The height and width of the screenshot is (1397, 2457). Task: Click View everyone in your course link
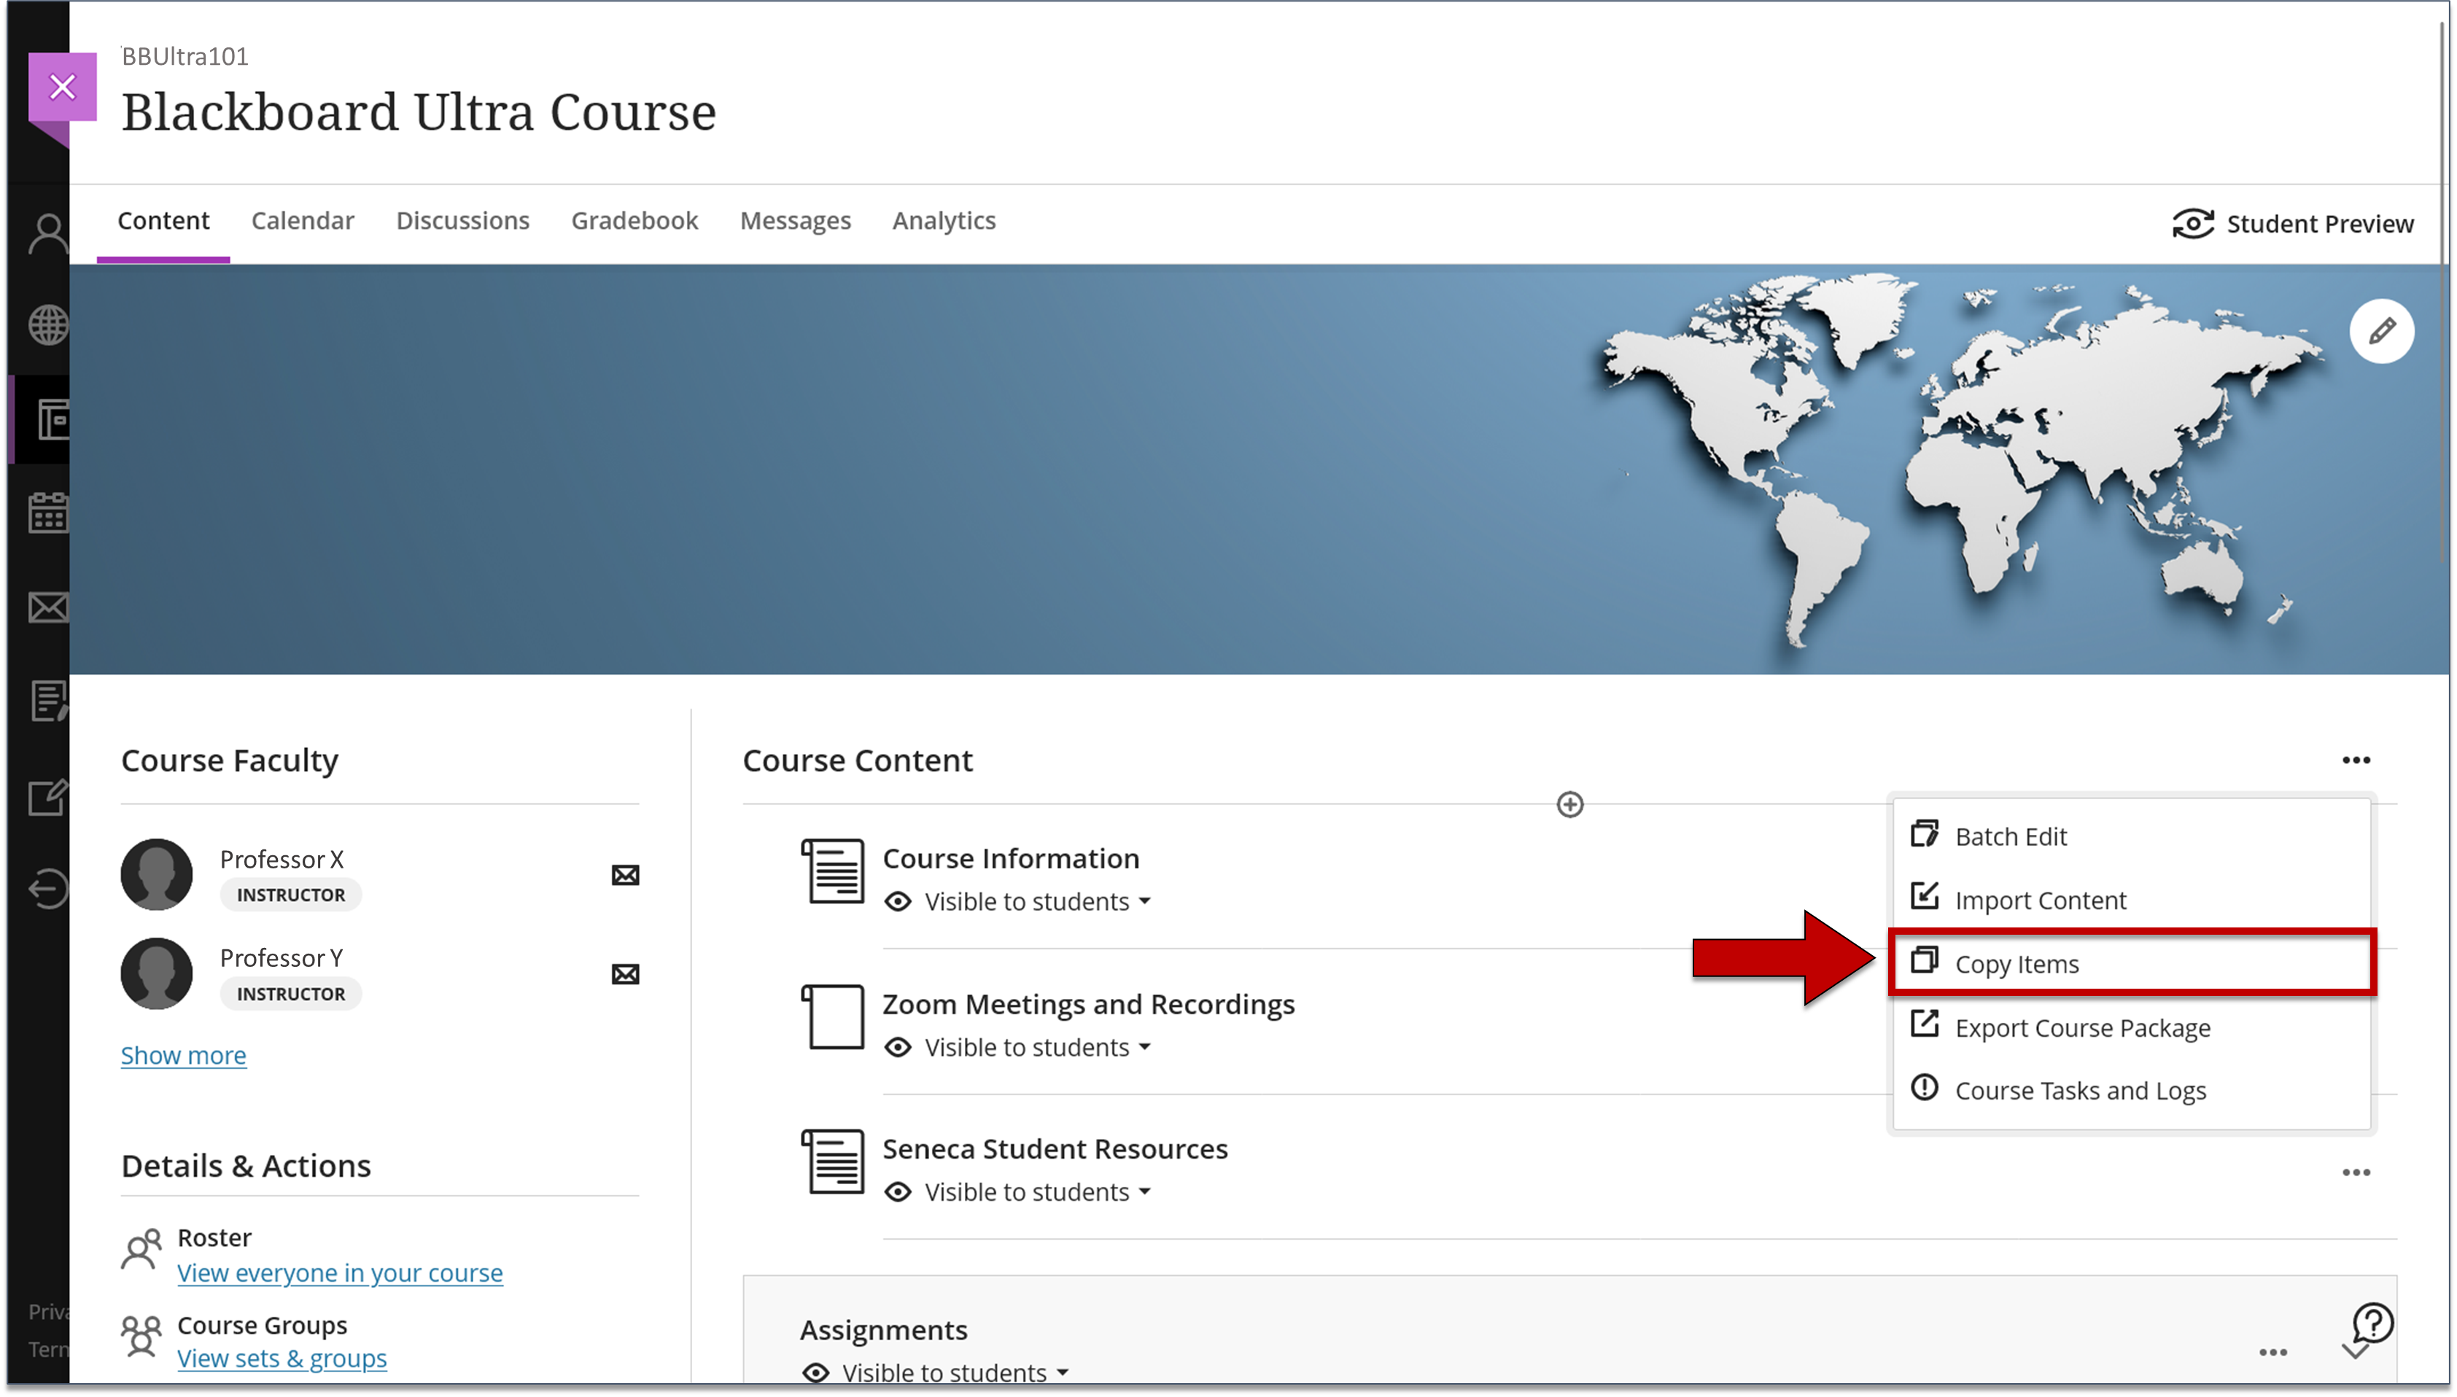340,1273
